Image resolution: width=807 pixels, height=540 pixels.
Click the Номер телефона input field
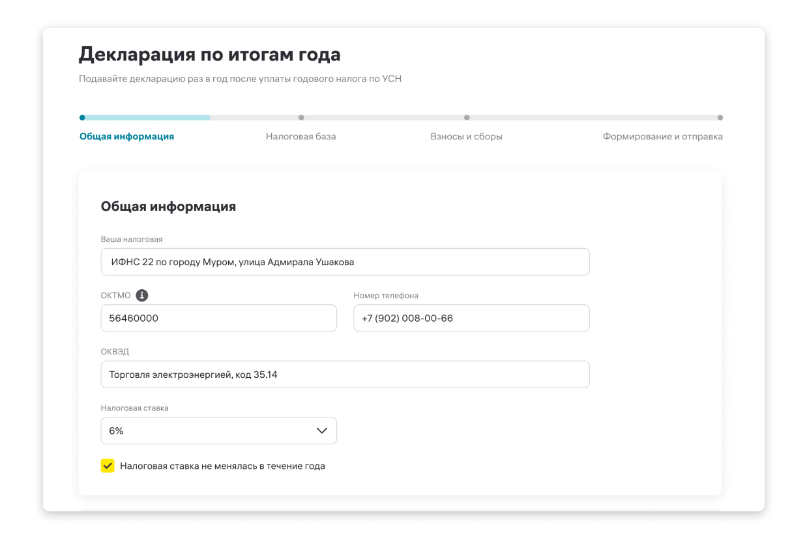[471, 318]
